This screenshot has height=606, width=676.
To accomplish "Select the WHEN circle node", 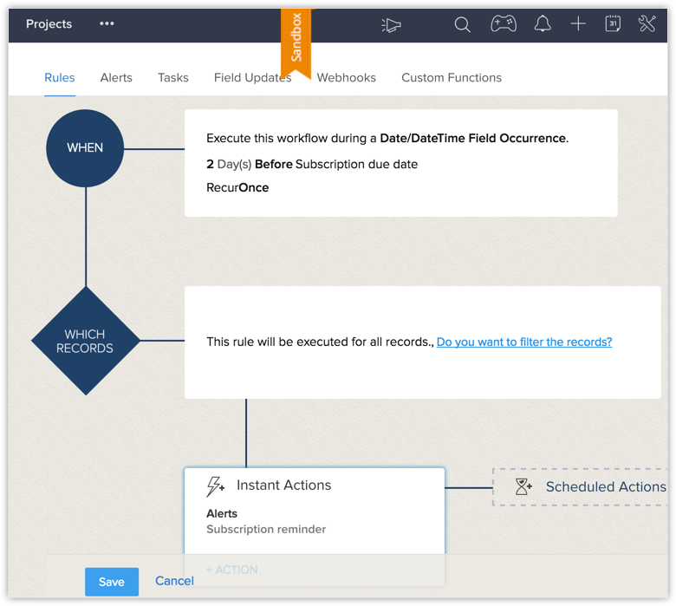I will point(85,148).
